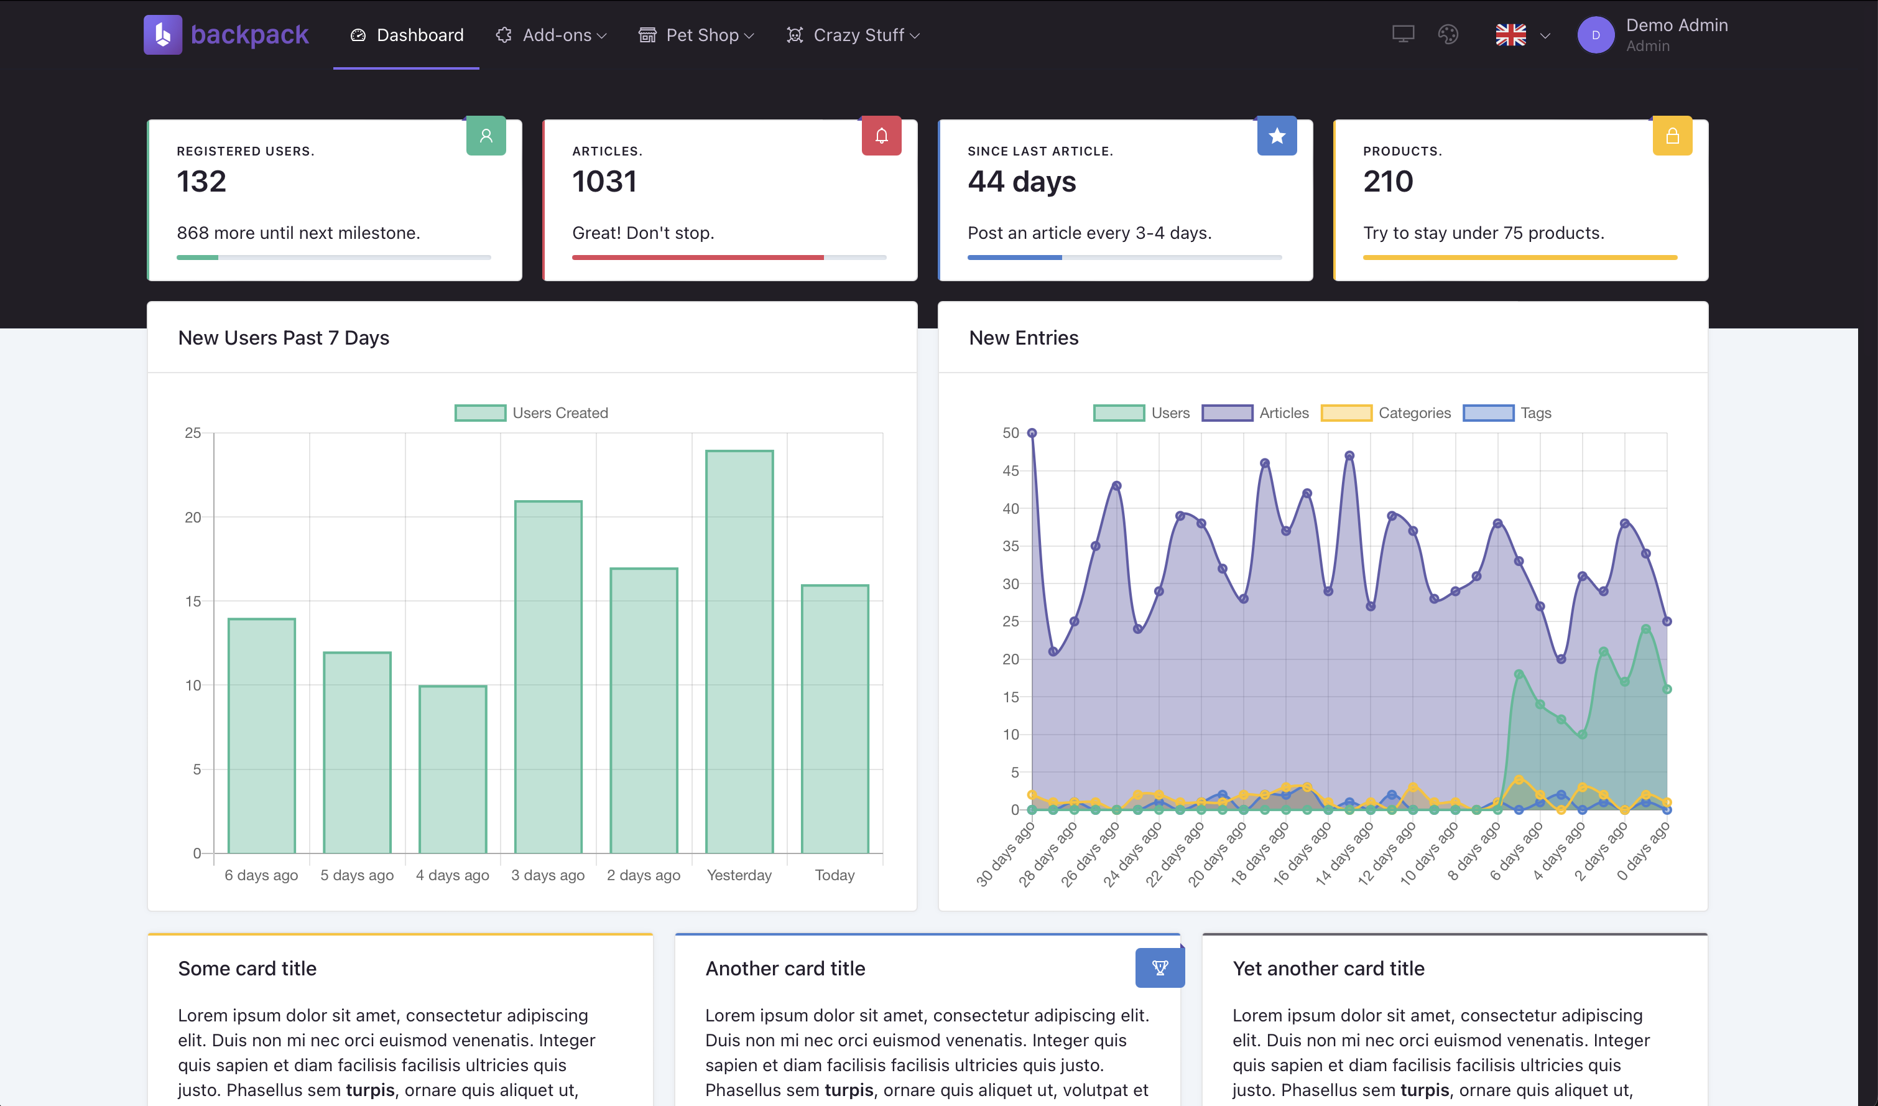Click the Add-ons dropdown chevron
The height and width of the screenshot is (1106, 1878).
(x=602, y=36)
